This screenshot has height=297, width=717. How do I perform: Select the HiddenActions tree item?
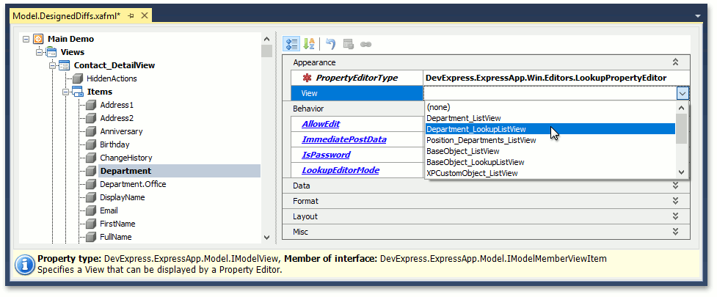[112, 78]
